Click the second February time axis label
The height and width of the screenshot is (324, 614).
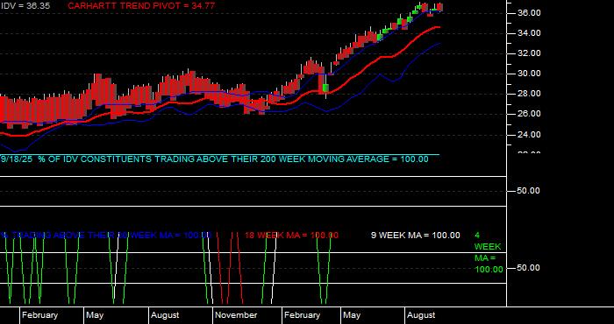(302, 315)
